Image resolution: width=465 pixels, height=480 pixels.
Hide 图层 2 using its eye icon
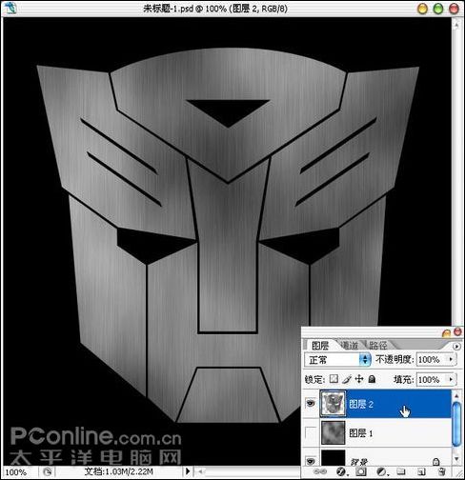point(311,404)
